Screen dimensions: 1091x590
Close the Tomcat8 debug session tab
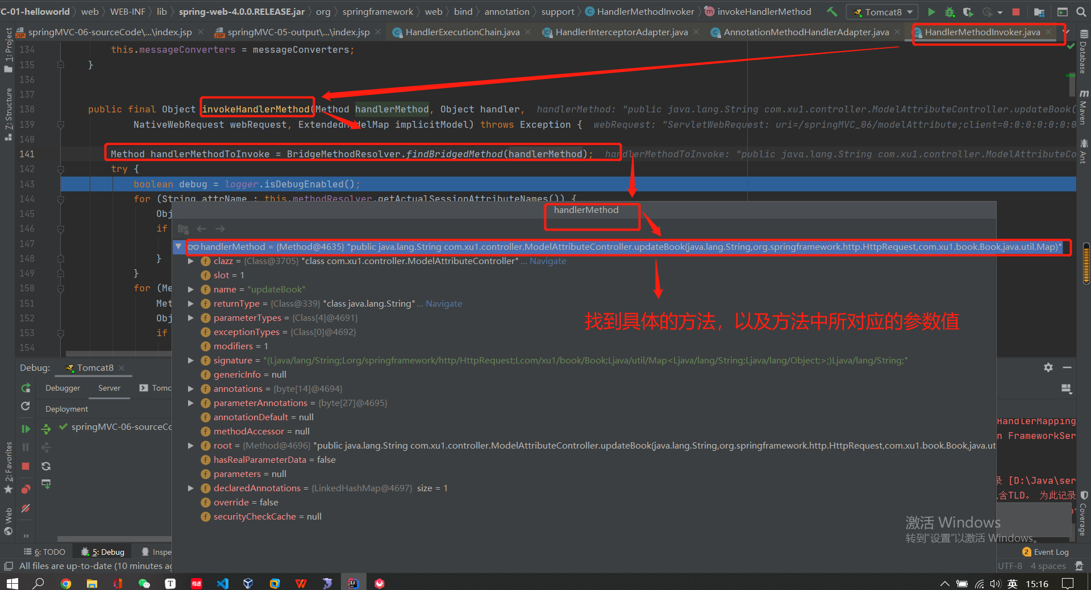pos(122,368)
